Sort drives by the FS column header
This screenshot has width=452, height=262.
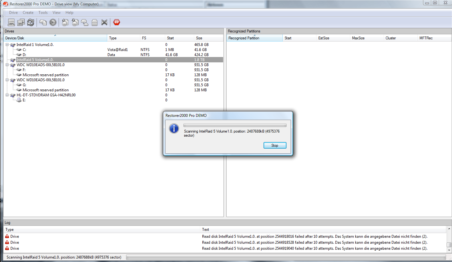(x=153, y=38)
